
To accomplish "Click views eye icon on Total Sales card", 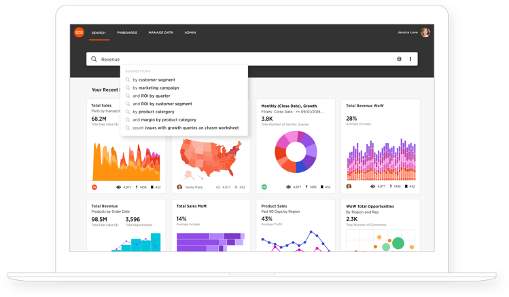I will [118, 187].
